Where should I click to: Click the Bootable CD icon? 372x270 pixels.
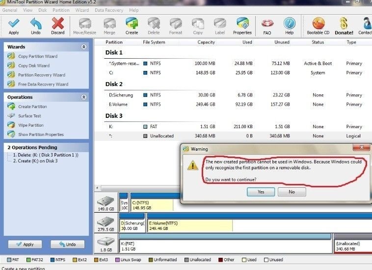click(x=319, y=23)
